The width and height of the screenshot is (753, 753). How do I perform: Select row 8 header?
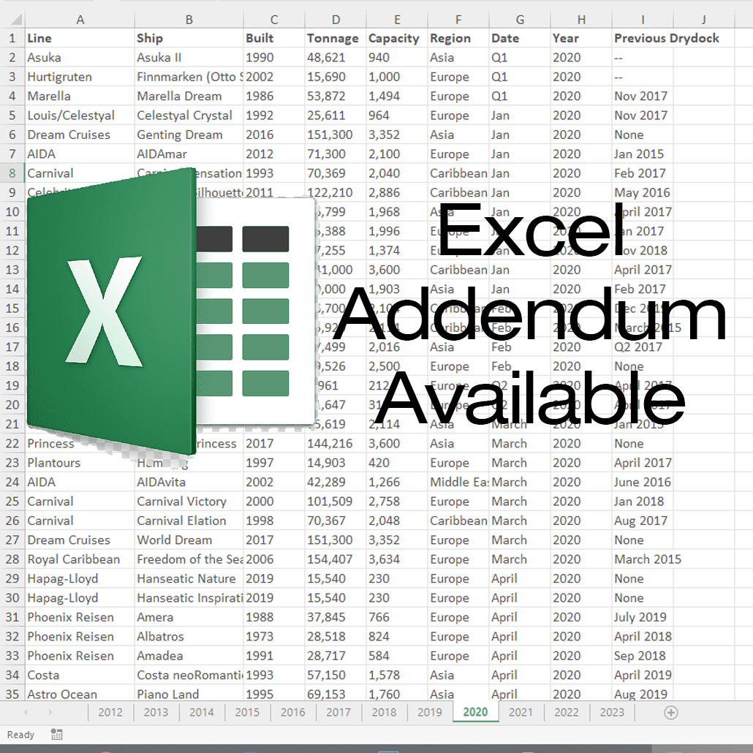click(x=12, y=173)
